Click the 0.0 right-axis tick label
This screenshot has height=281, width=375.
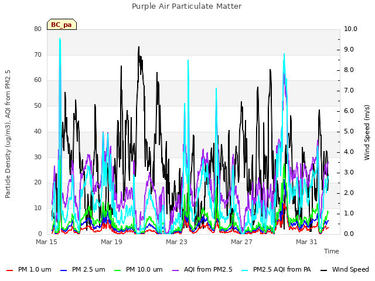click(x=349, y=234)
